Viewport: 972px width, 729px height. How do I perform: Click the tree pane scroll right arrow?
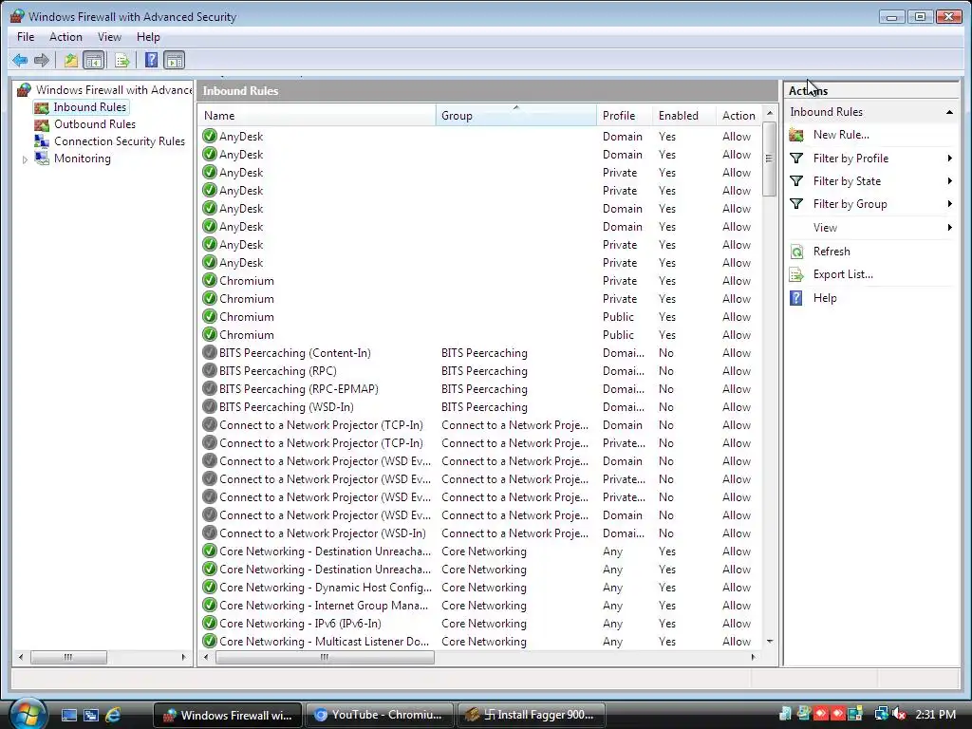pyautogui.click(x=183, y=657)
